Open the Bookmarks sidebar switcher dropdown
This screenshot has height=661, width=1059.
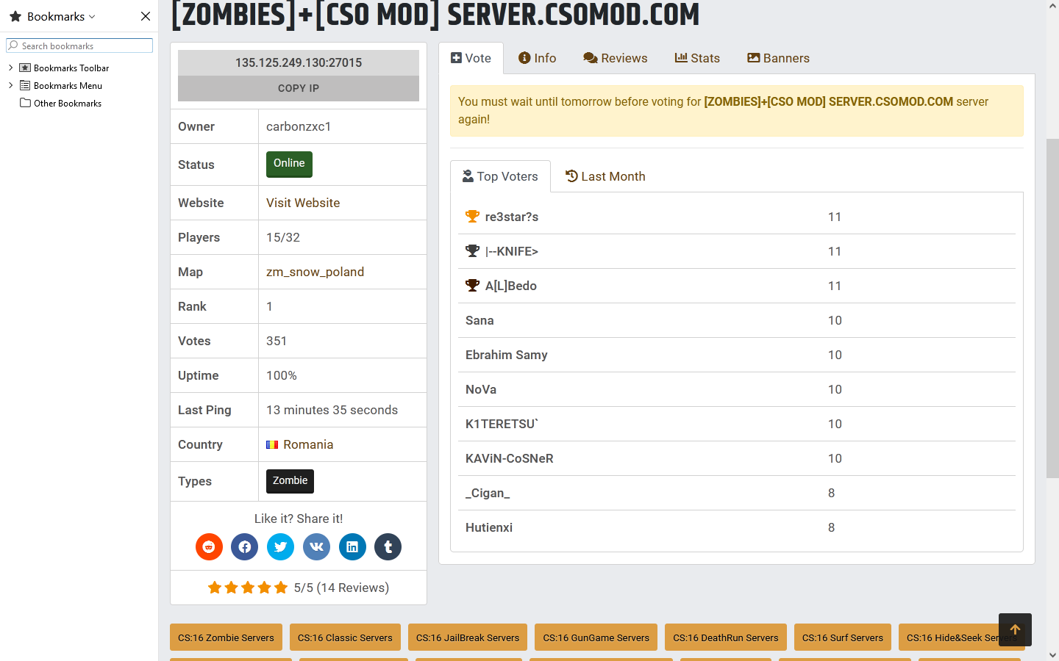pyautogui.click(x=61, y=16)
